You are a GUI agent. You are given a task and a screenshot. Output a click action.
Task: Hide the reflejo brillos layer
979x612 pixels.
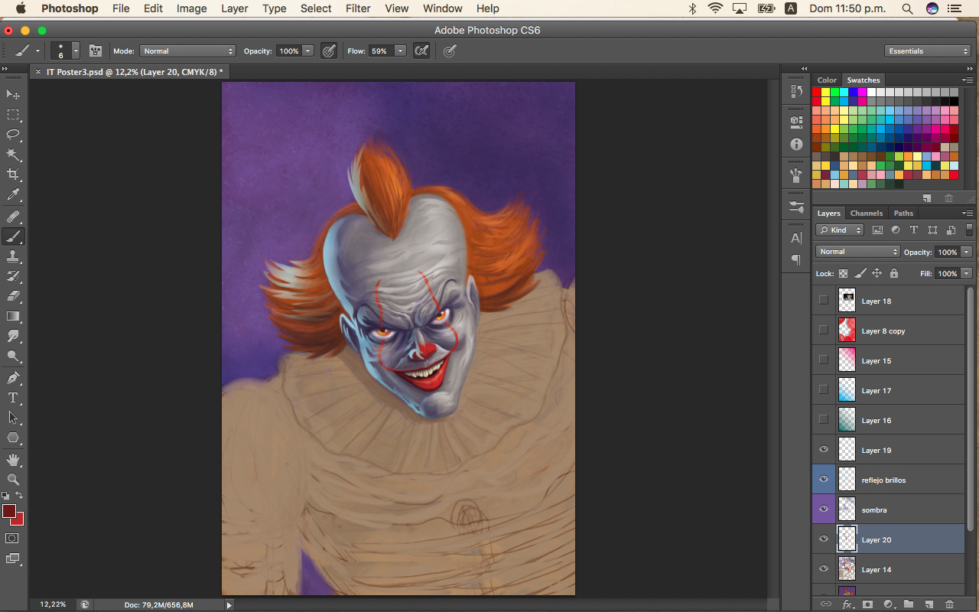coord(823,480)
